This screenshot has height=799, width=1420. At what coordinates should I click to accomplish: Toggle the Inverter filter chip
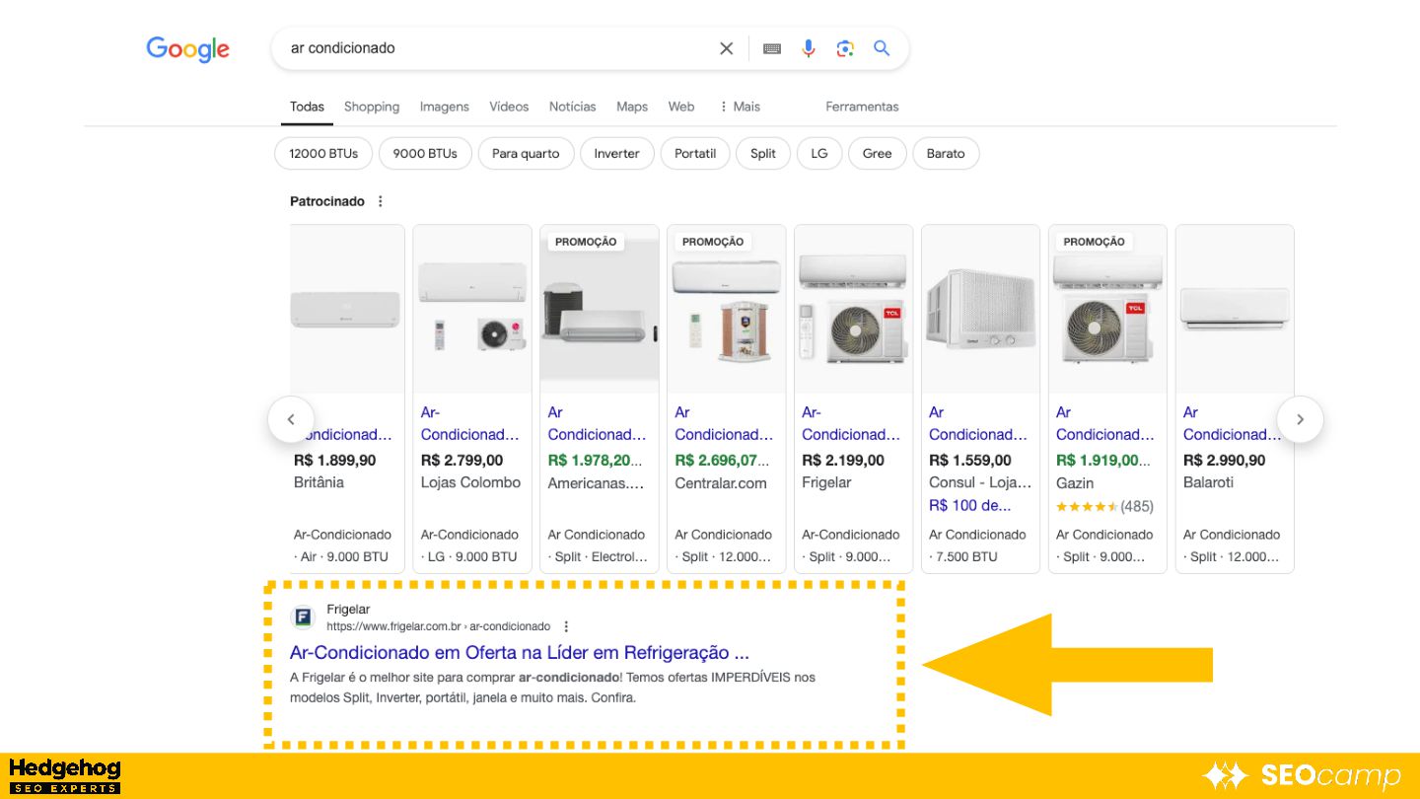(x=616, y=154)
